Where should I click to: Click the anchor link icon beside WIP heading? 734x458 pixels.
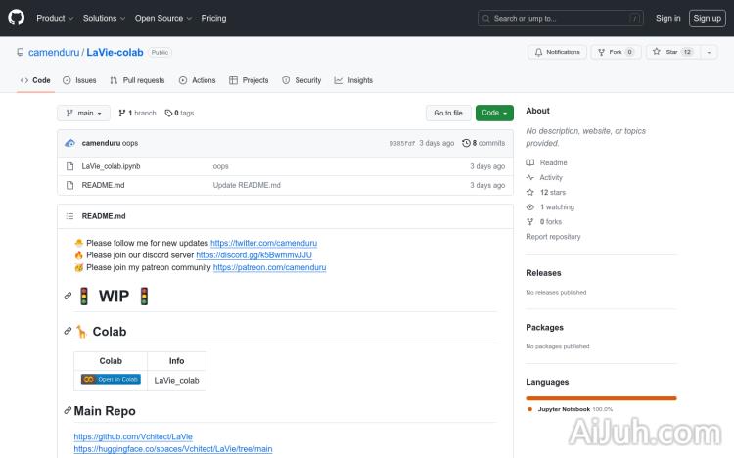pos(68,296)
